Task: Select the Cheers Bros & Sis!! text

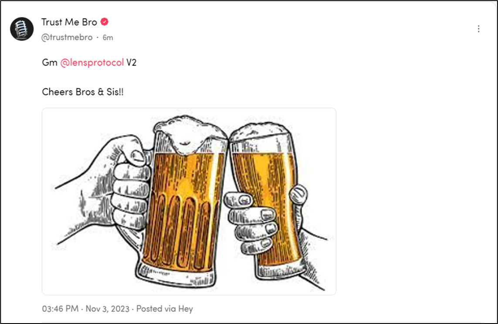Action: pos(83,92)
